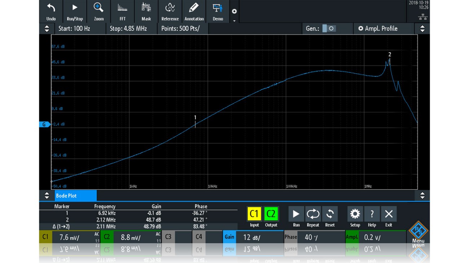Enable channel C2 as Output

(x=271, y=213)
